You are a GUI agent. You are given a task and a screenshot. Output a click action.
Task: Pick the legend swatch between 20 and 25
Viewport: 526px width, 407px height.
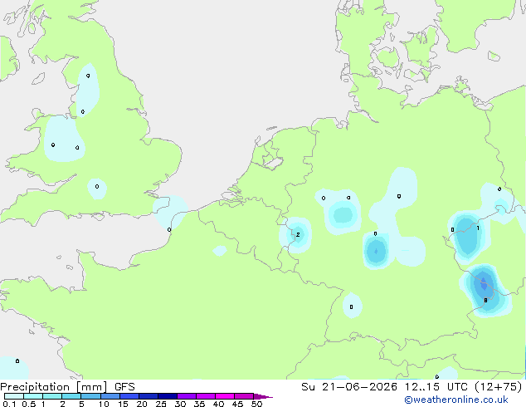coord(149,396)
